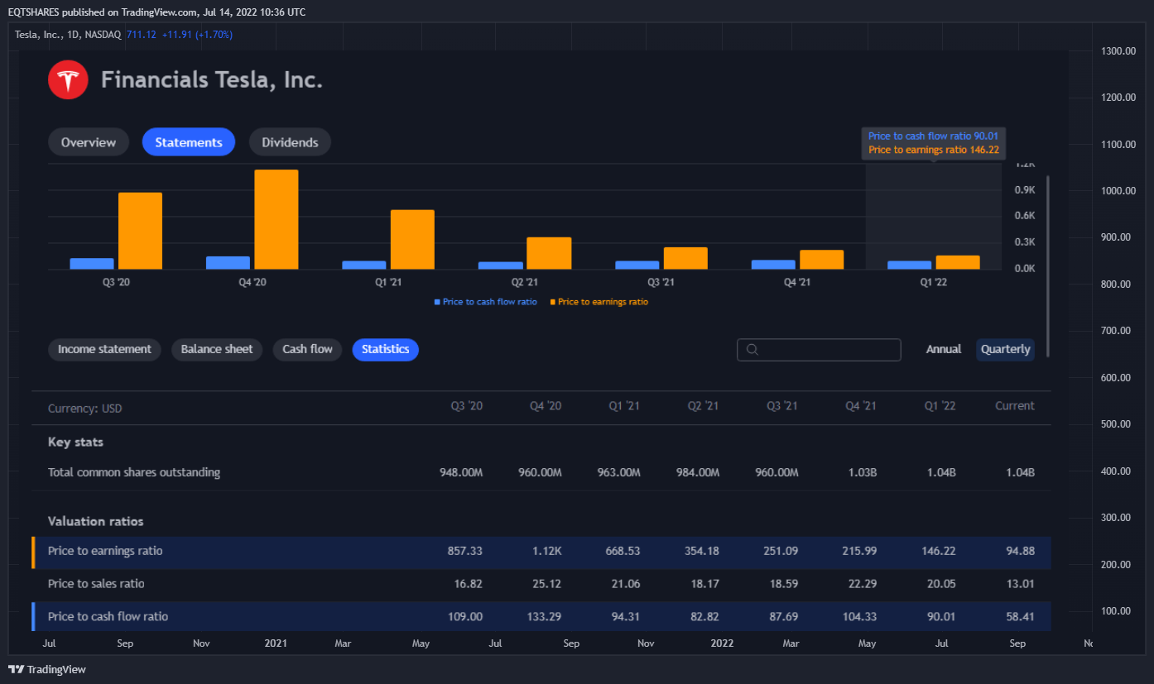This screenshot has height=684, width=1154.
Task: Click the Price to earnings ratio legend label
Action: [x=603, y=302]
